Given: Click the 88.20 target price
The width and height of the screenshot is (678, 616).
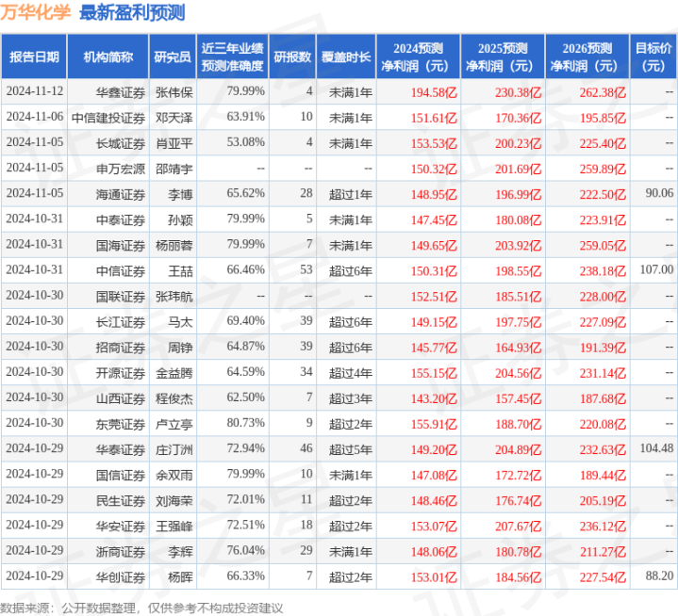Looking at the screenshot, I should click(x=659, y=575).
